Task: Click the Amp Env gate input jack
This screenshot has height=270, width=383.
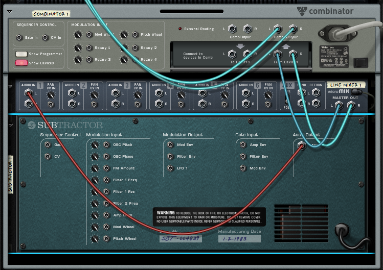Action: point(243,144)
